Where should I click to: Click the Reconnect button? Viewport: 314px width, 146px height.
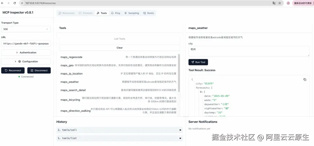tap(13, 71)
